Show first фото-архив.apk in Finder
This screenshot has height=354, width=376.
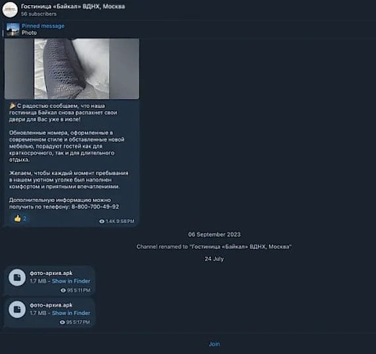(71, 281)
